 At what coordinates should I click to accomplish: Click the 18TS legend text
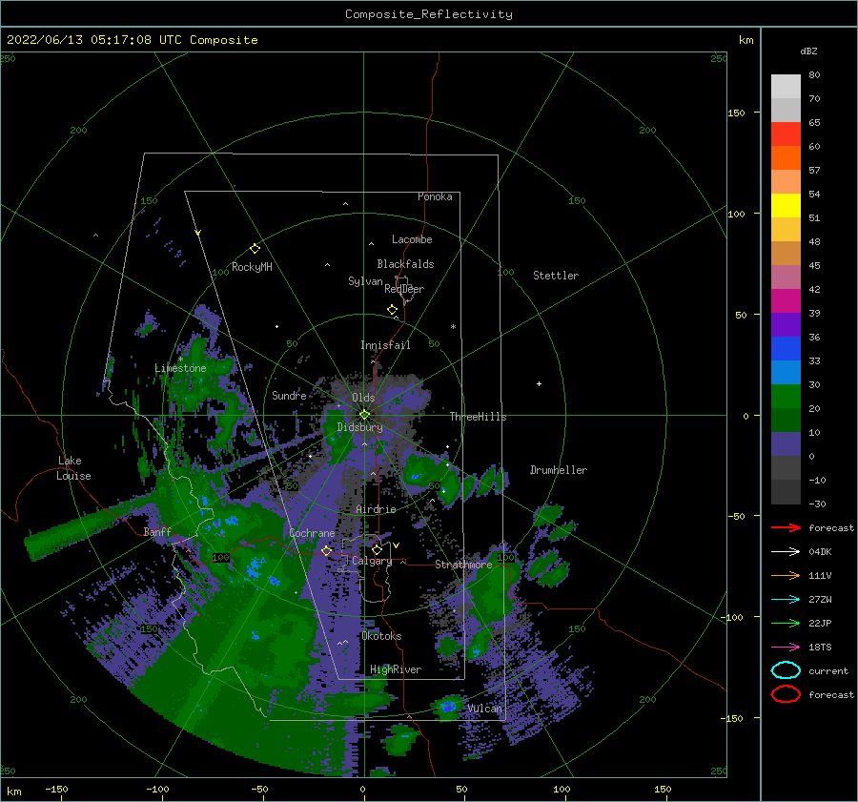coord(820,648)
